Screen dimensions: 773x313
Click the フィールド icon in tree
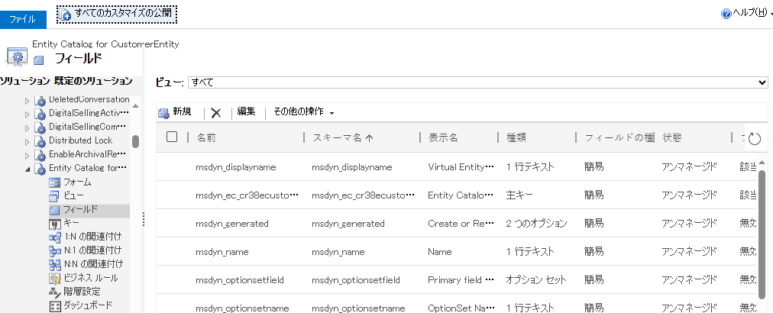54,211
